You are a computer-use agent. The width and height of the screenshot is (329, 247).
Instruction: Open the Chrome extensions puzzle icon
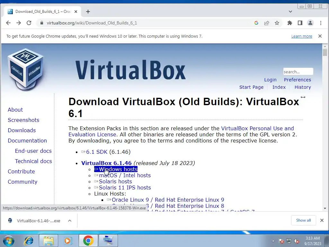(x=290, y=23)
